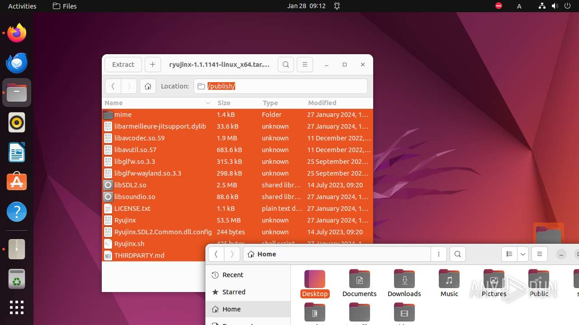The width and height of the screenshot is (579, 325).
Task: Click the Location field showing /publish/
Action: pos(280,86)
